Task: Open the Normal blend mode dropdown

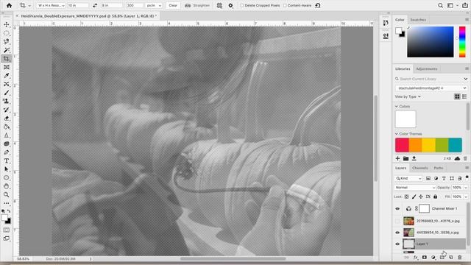Action: point(415,188)
